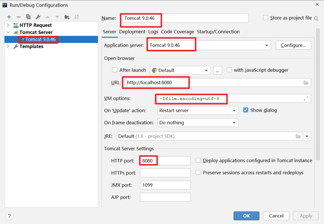Open the Application server dropdown

click(266, 45)
